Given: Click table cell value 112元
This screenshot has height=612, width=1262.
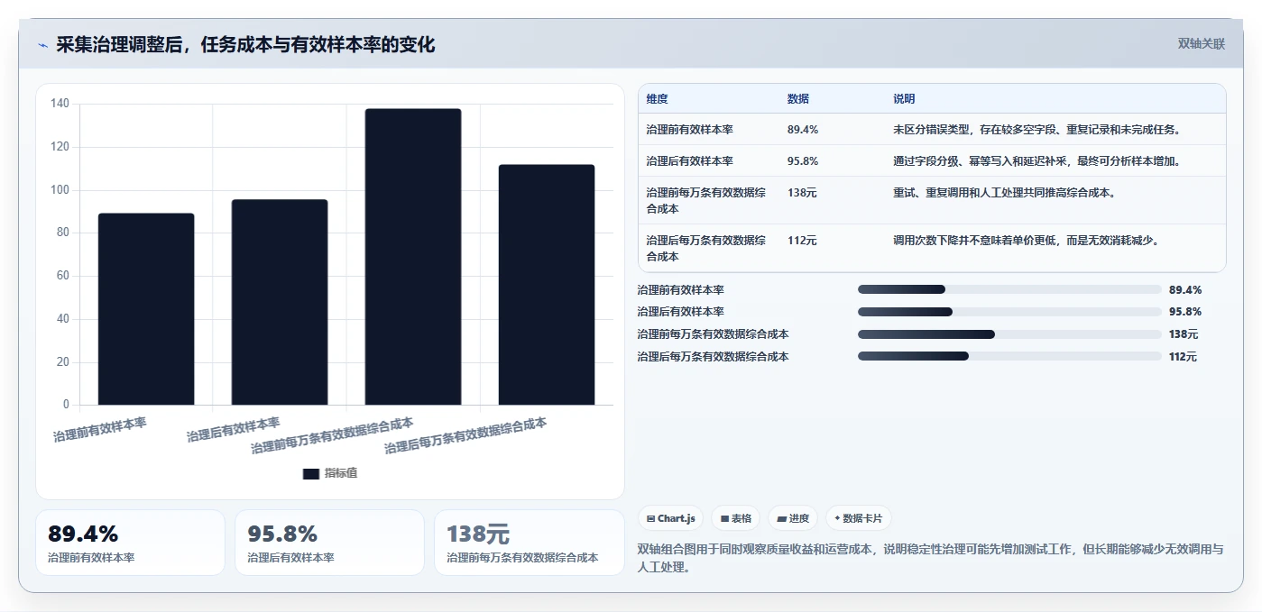Looking at the screenshot, I should click(801, 241).
